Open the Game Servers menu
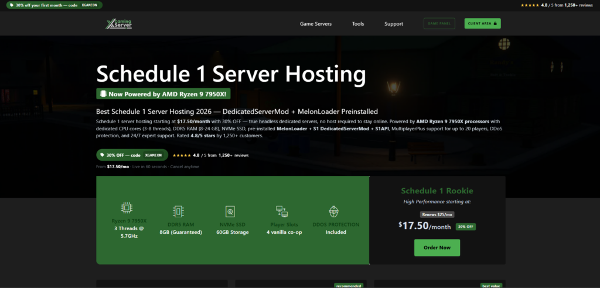 pyautogui.click(x=316, y=23)
